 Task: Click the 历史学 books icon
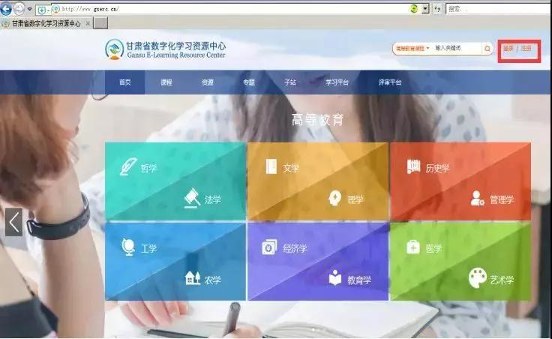click(x=413, y=166)
